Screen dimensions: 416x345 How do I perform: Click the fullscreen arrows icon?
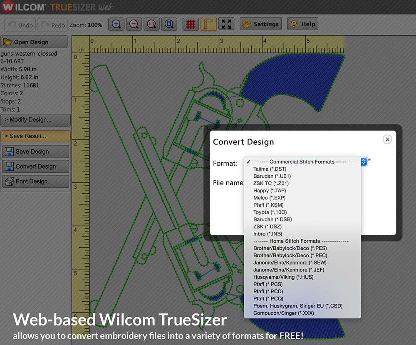226,24
